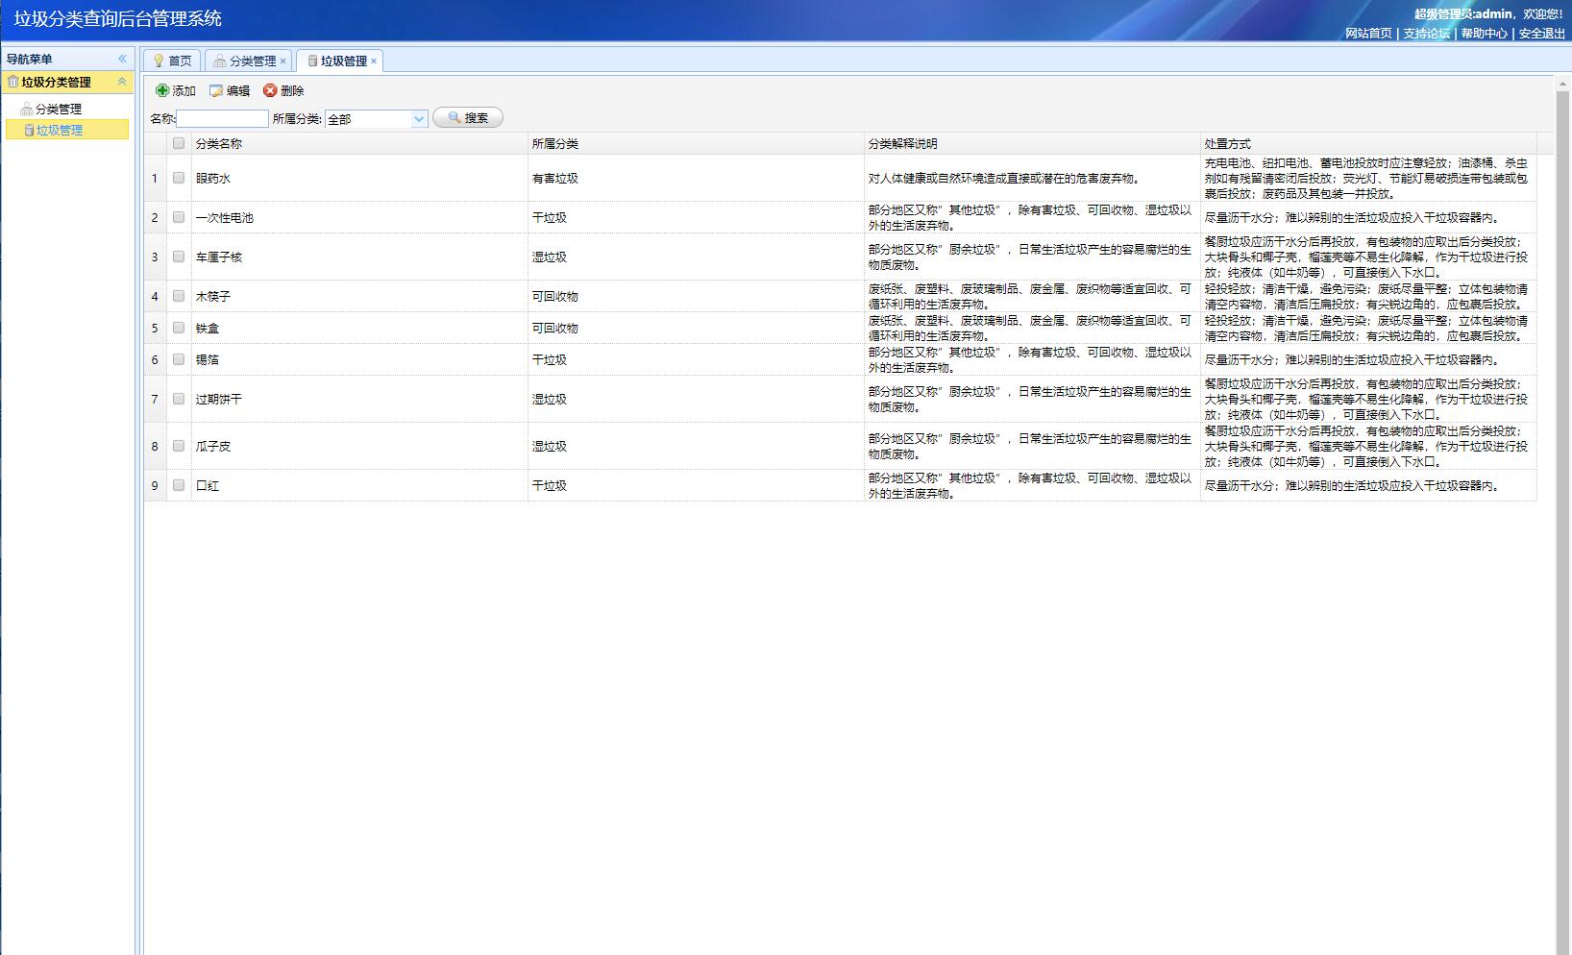Open the 所属分类 dropdown list

419,119
